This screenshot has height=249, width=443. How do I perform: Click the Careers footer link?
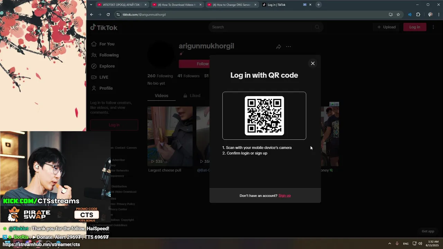pyautogui.click(x=132, y=148)
